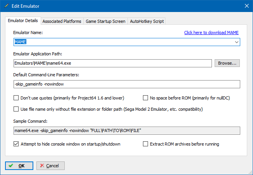The height and width of the screenshot is (175, 253).
Task: Edit Default Command-Line Parameters field
Action: [127, 84]
